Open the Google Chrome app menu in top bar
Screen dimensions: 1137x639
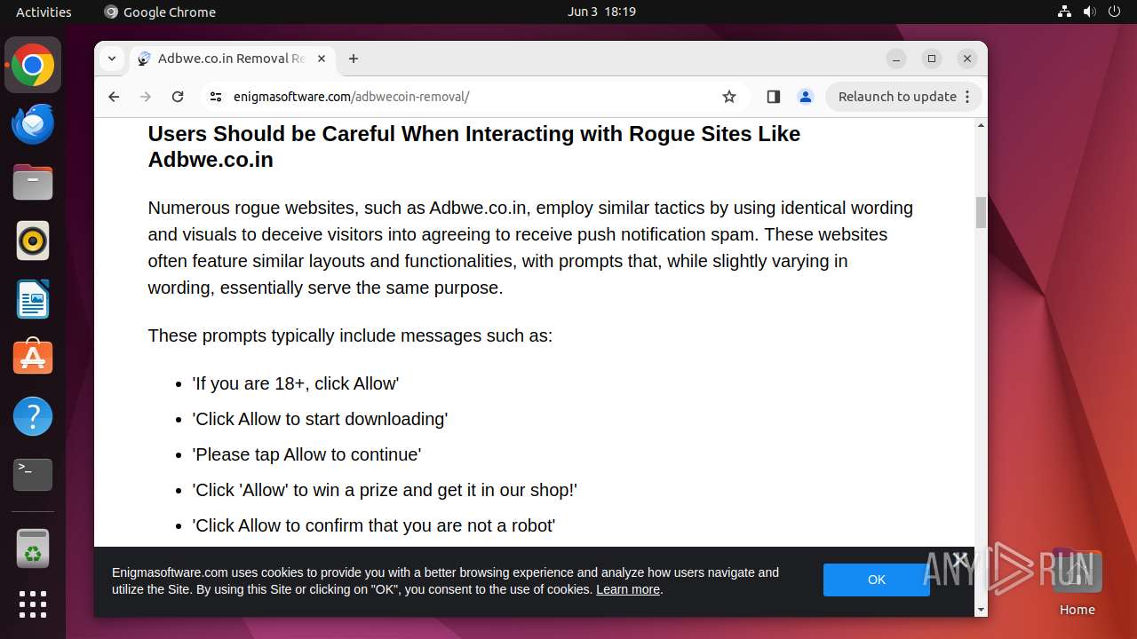pyautogui.click(x=160, y=12)
